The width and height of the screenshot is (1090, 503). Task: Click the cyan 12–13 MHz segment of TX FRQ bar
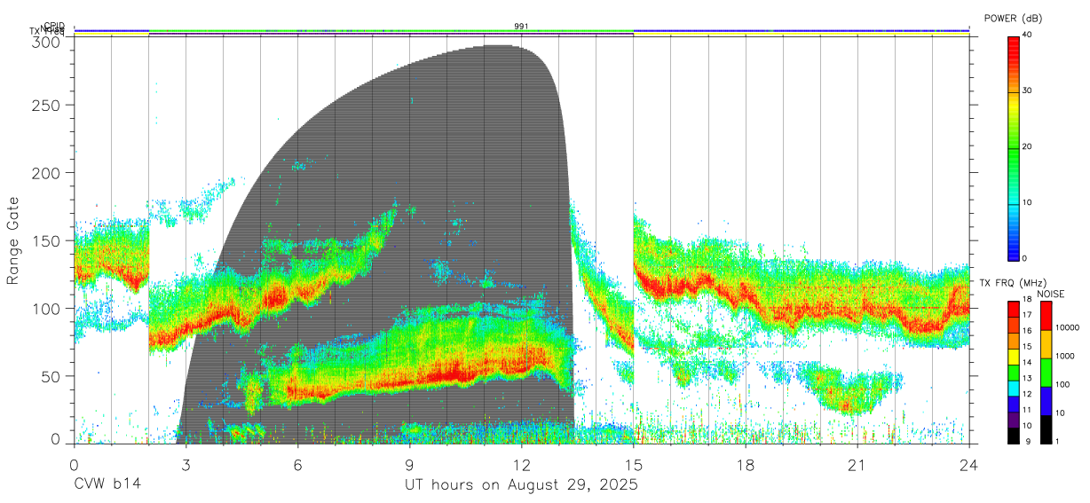(x=1014, y=389)
